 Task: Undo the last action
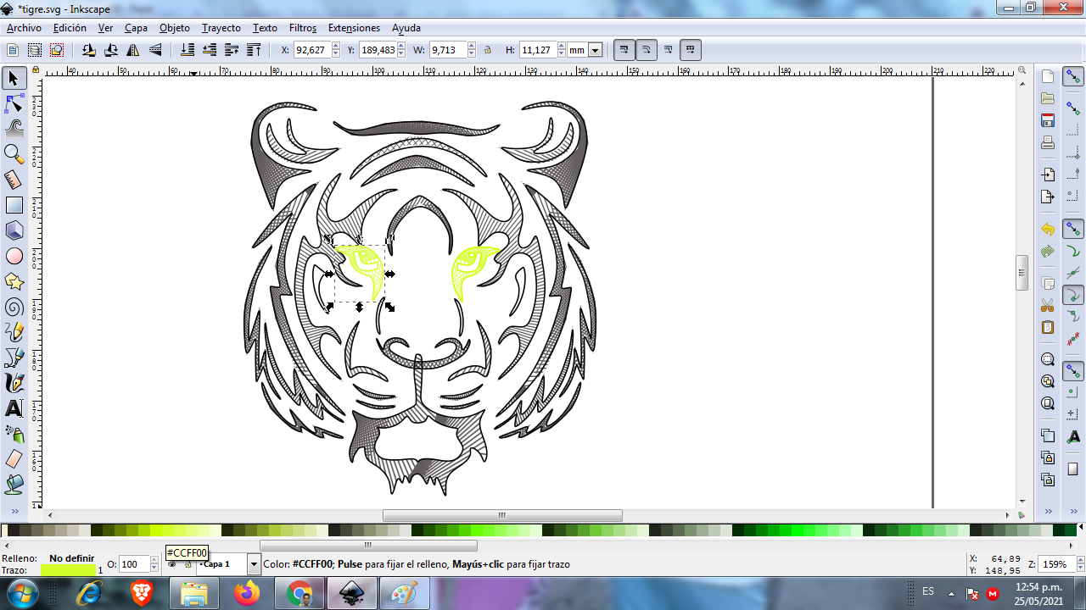pyautogui.click(x=1048, y=229)
